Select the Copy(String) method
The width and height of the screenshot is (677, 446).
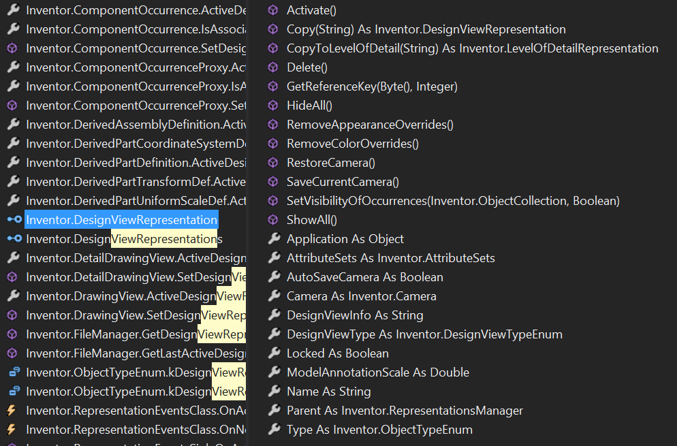pyautogui.click(x=426, y=29)
